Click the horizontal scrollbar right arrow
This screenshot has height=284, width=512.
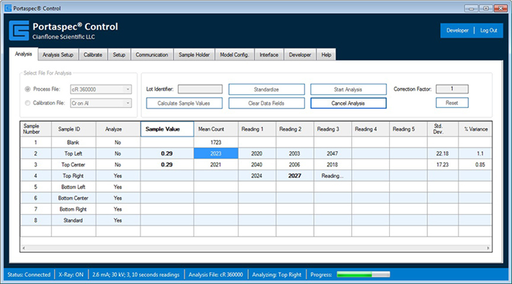tap(488, 248)
